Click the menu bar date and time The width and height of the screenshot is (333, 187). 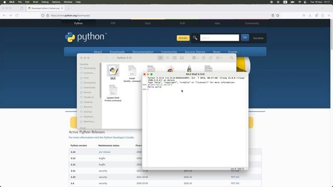coord(320,2)
